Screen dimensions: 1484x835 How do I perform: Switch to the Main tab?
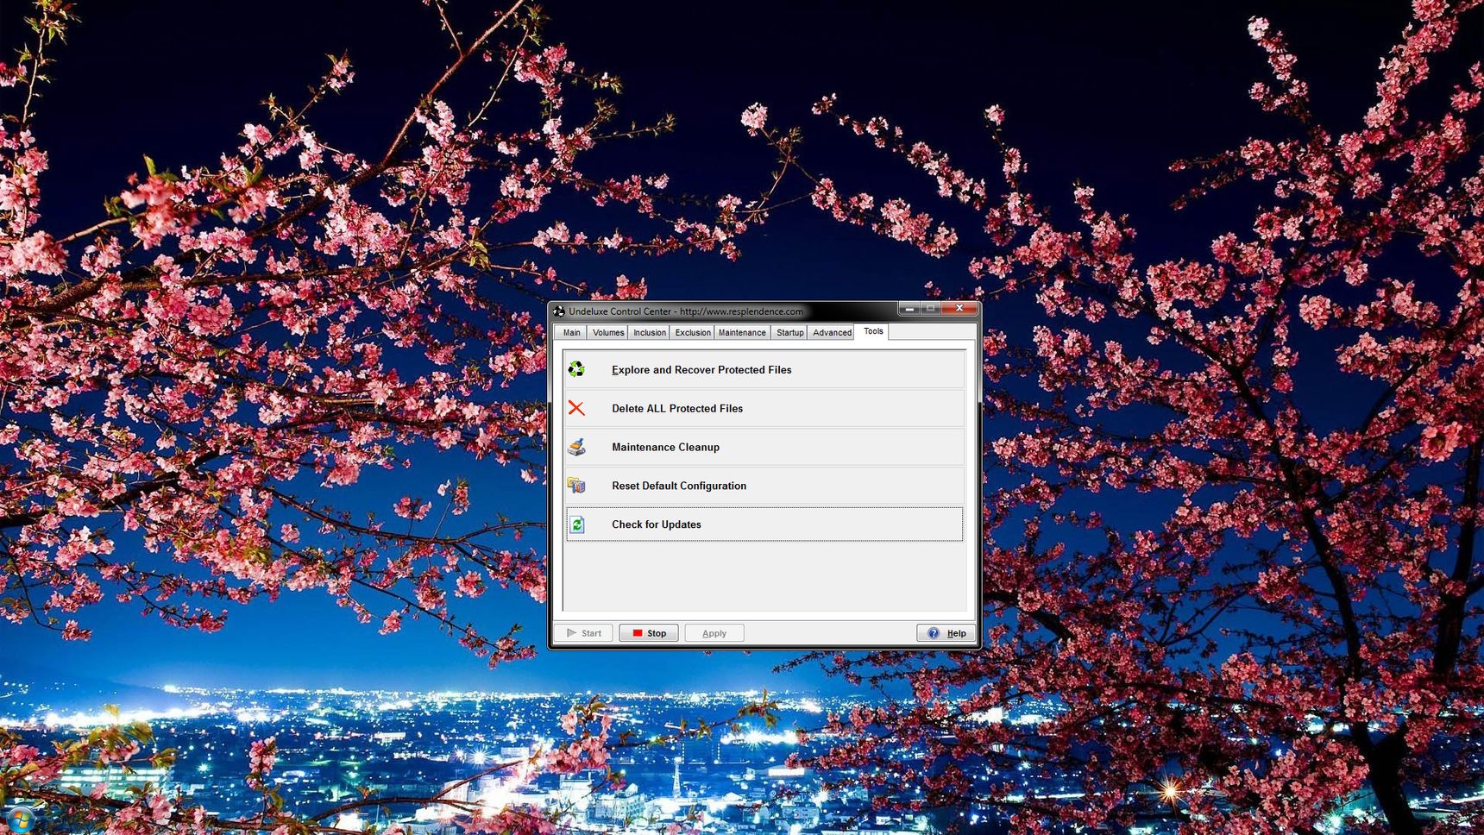coord(571,332)
